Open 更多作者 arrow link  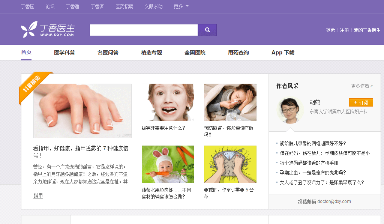(362, 86)
